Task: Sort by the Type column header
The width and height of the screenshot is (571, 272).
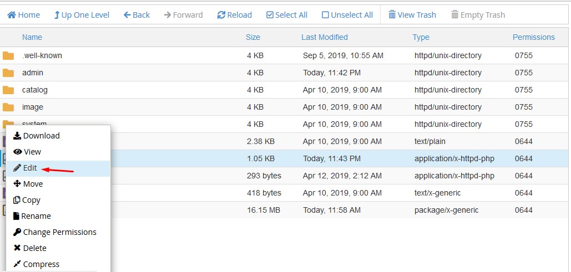Action: (x=421, y=37)
